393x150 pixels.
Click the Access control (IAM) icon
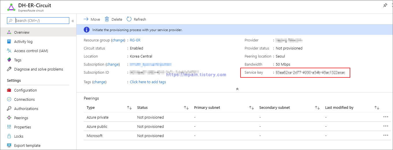tap(9, 51)
